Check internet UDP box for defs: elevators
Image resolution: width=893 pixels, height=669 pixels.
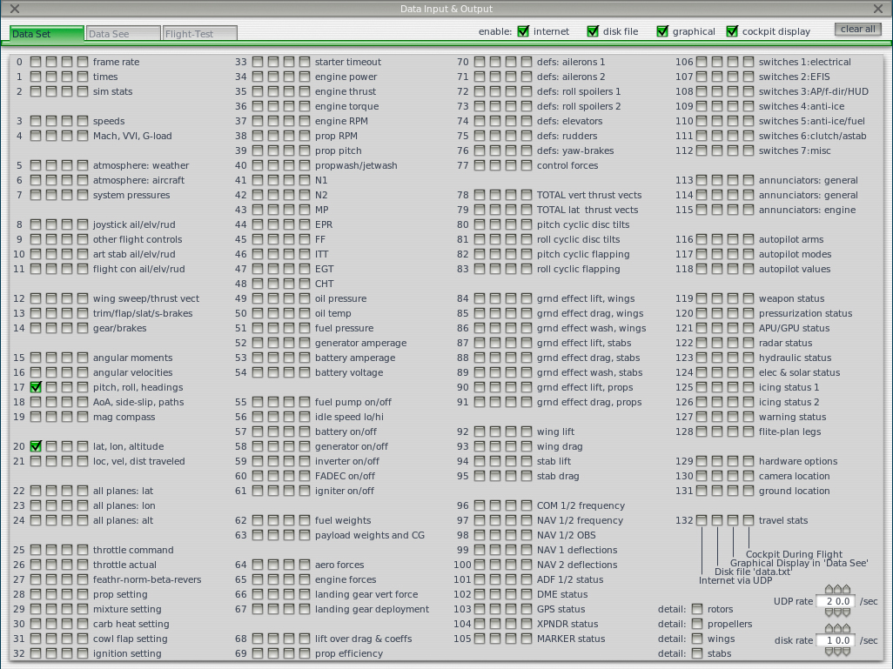click(480, 121)
